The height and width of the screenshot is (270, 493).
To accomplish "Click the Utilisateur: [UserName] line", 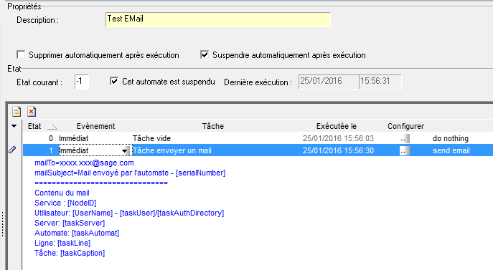I will coord(129,213).
